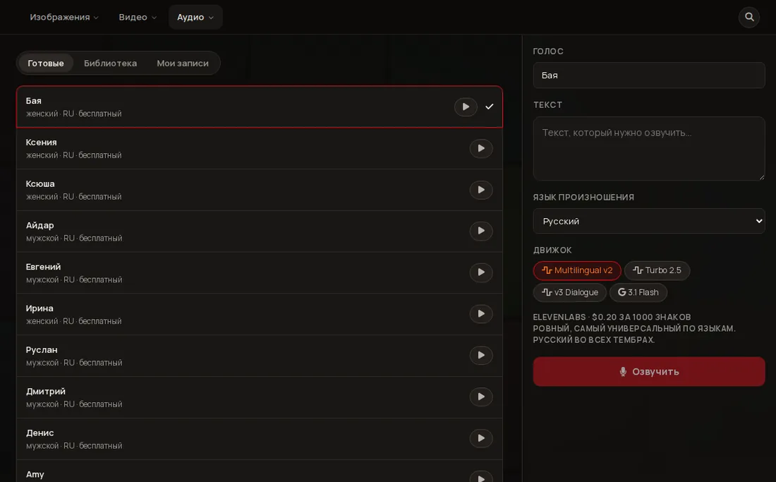Play preview of the Ксюша voice

click(x=481, y=190)
